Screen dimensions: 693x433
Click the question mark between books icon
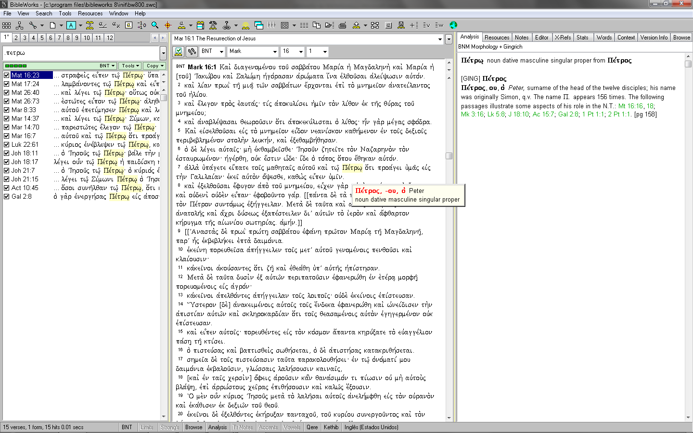coord(90,25)
